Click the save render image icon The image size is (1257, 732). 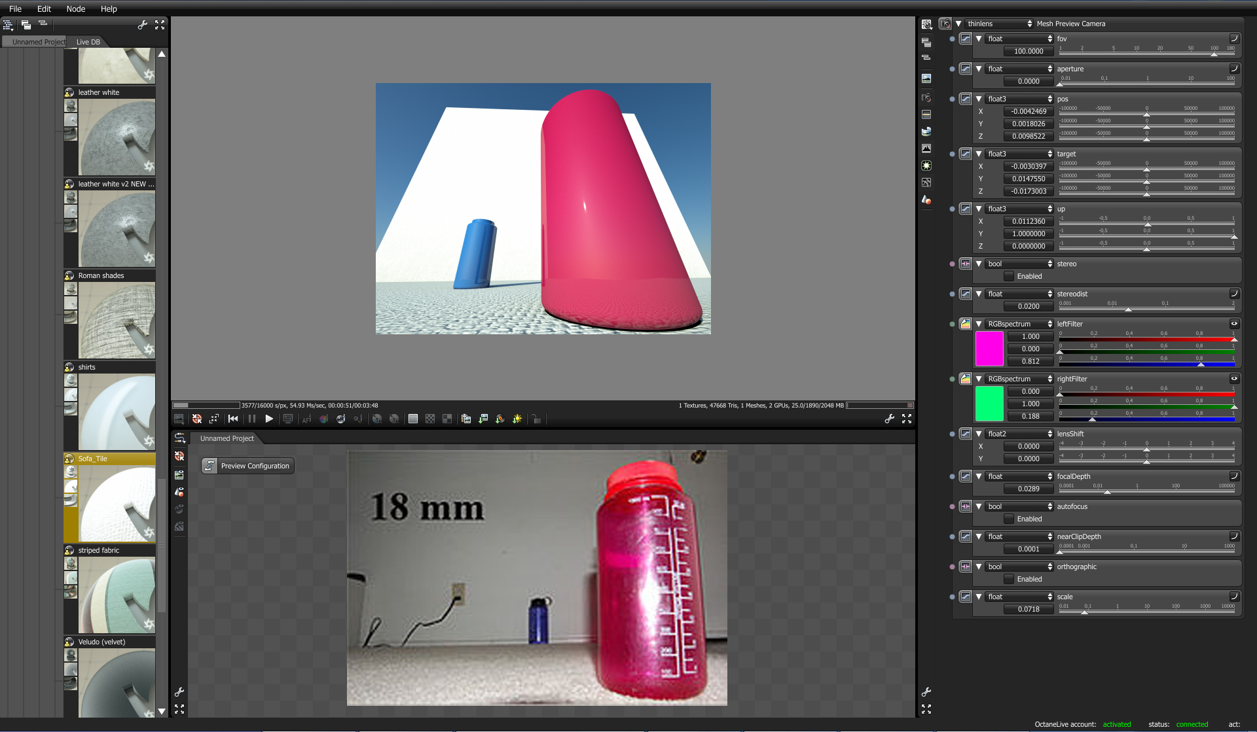point(483,419)
